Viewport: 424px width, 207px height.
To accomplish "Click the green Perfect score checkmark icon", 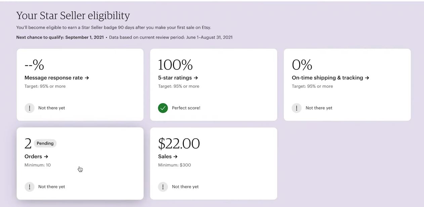I will pyautogui.click(x=163, y=108).
